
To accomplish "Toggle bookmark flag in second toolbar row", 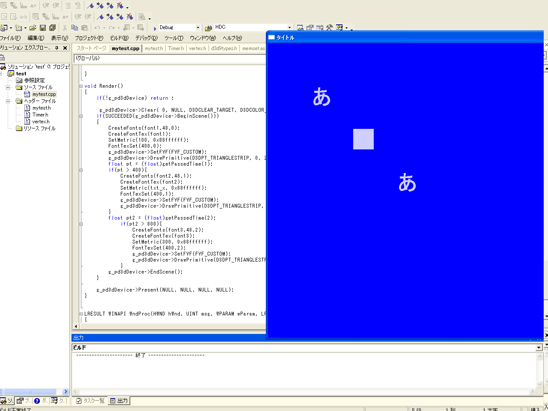I will click(x=100, y=17).
